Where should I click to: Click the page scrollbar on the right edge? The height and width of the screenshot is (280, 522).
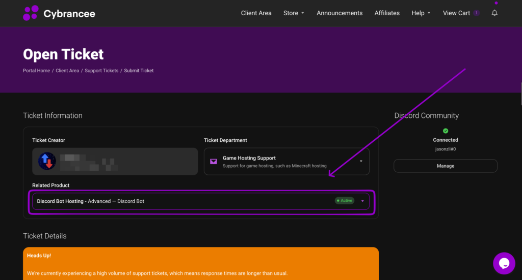520,94
